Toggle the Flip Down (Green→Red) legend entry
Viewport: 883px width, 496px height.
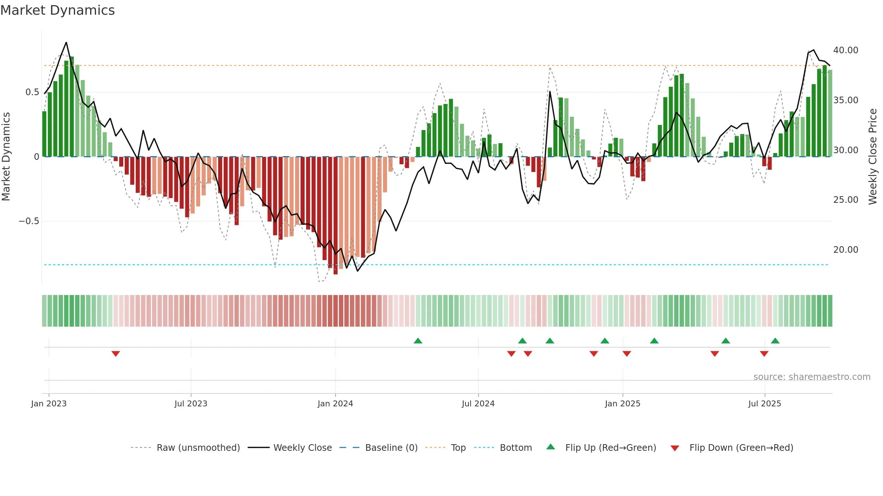[732, 448]
